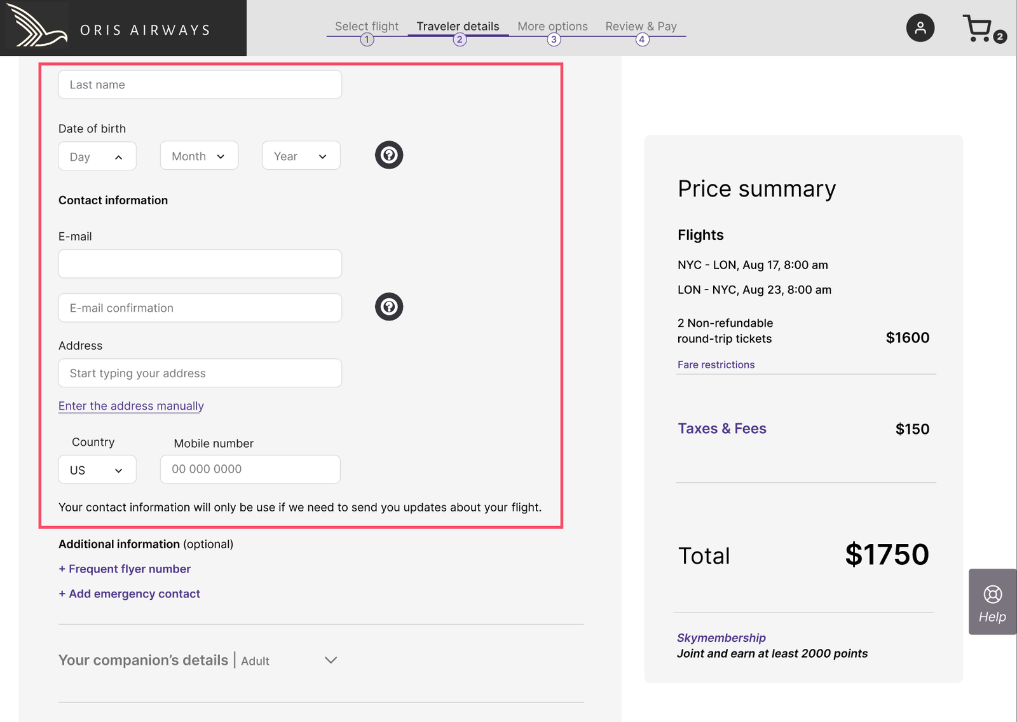
Task: Focus the Mobile number input field
Action: click(x=250, y=469)
